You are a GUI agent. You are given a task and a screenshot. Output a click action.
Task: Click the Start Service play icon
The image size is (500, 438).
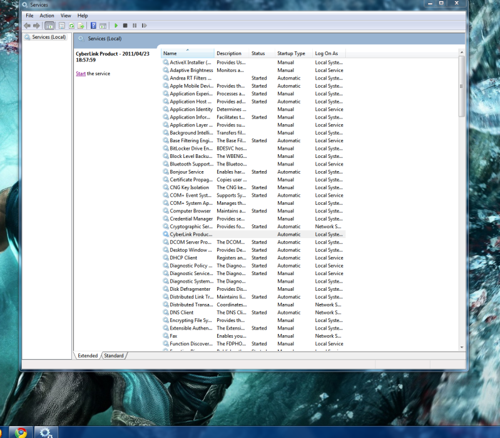(x=116, y=26)
